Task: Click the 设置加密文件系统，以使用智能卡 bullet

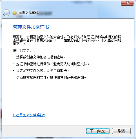Action: (43, 71)
